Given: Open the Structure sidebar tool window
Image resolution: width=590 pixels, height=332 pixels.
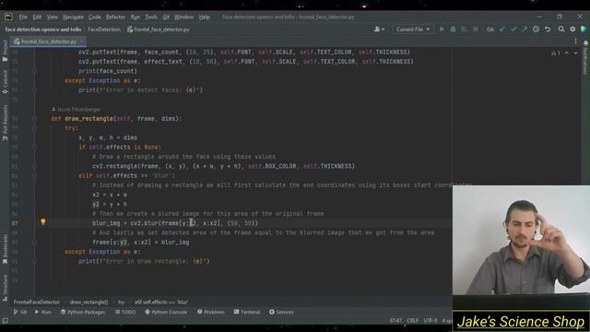Looking at the screenshot, I should click(x=5, y=288).
